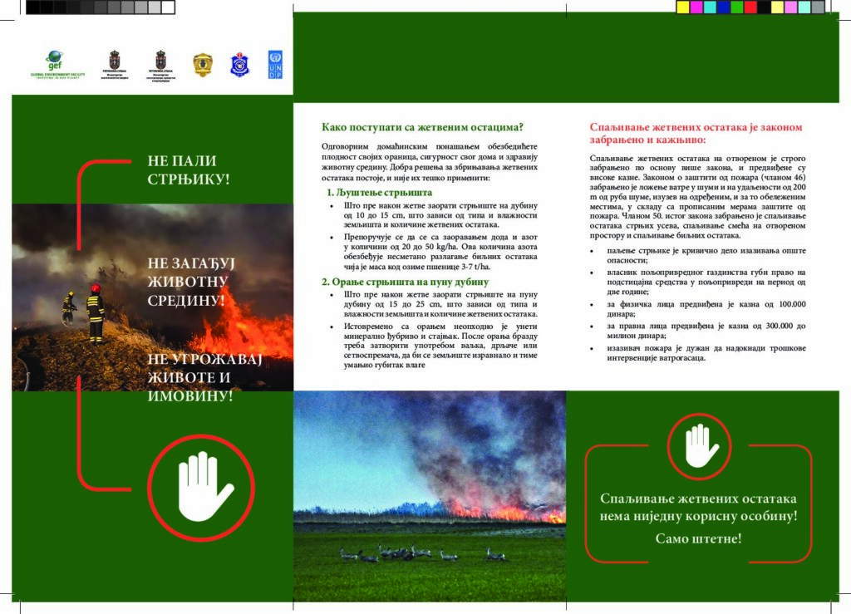Image resolution: width=851 pixels, height=614 pixels.
Task: Click the blue UNDP logo
Action: point(275,65)
